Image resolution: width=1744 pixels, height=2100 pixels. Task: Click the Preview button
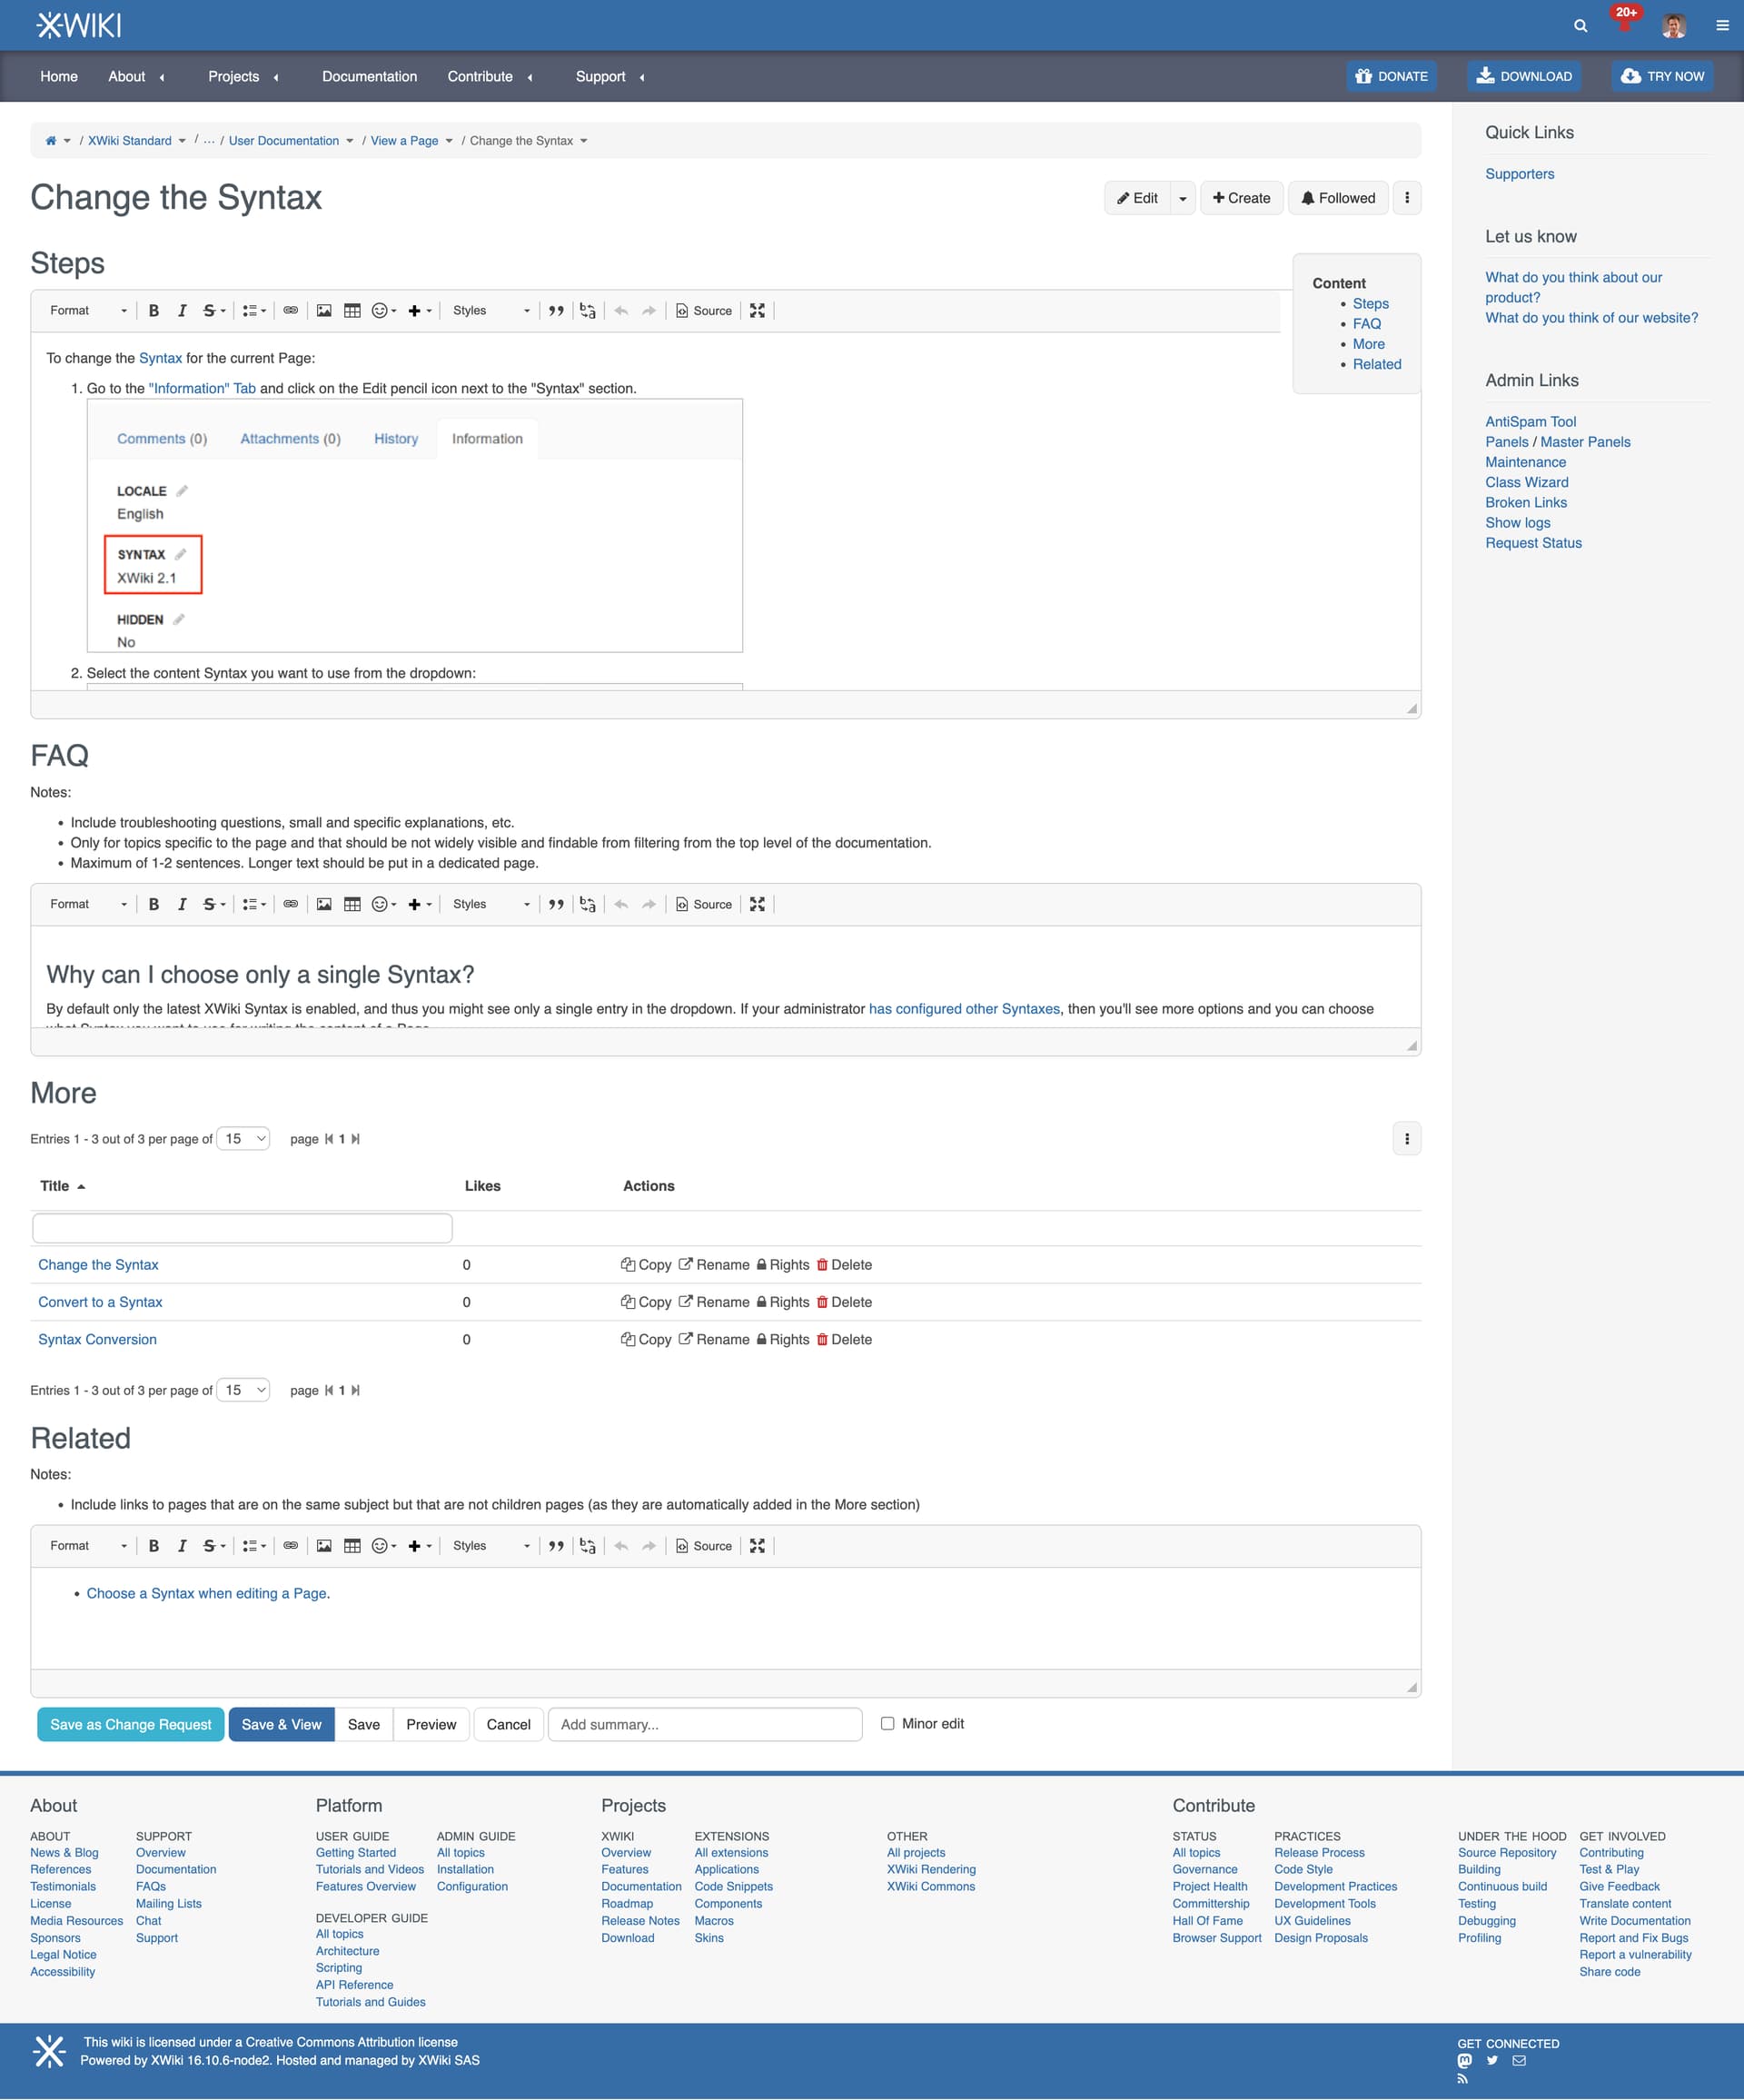point(431,1725)
